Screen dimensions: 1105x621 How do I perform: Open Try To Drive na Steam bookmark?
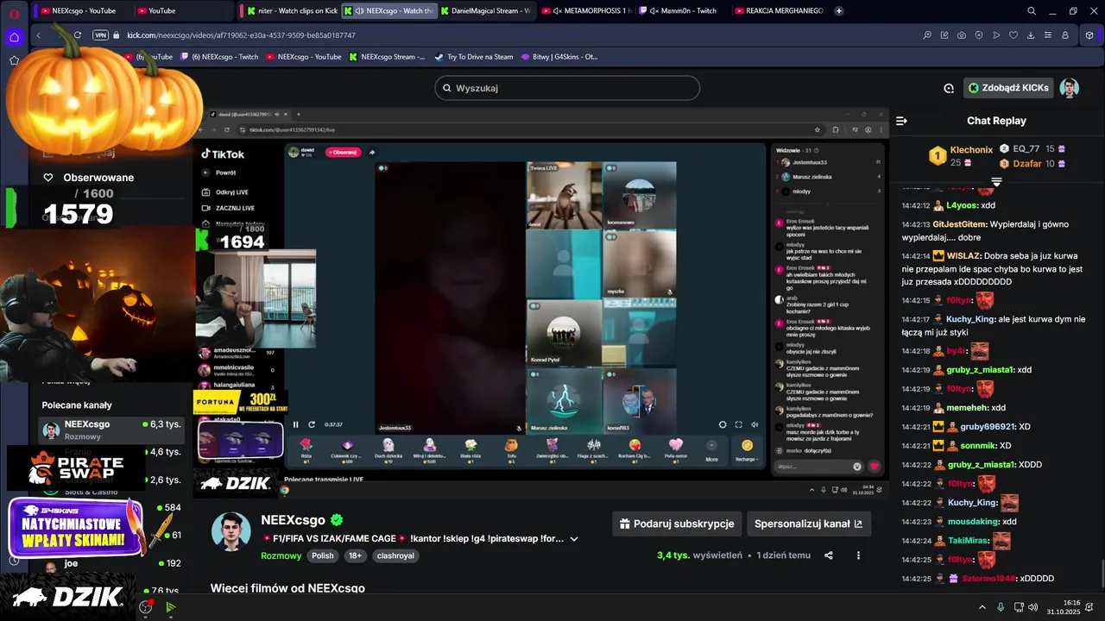[474, 57]
